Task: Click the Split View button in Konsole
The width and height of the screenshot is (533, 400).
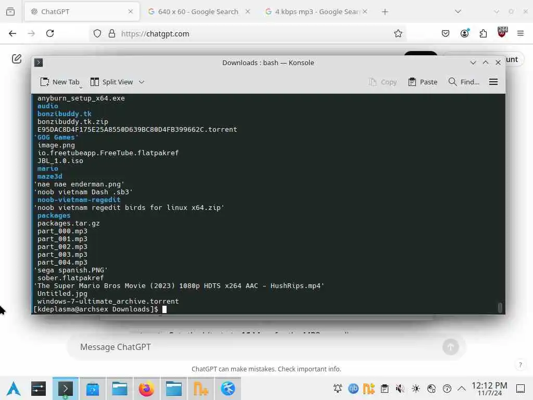Action: tap(111, 82)
